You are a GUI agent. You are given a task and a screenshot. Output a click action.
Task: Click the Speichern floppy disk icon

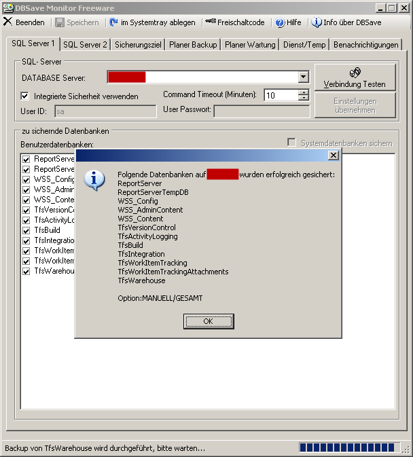pos(60,22)
